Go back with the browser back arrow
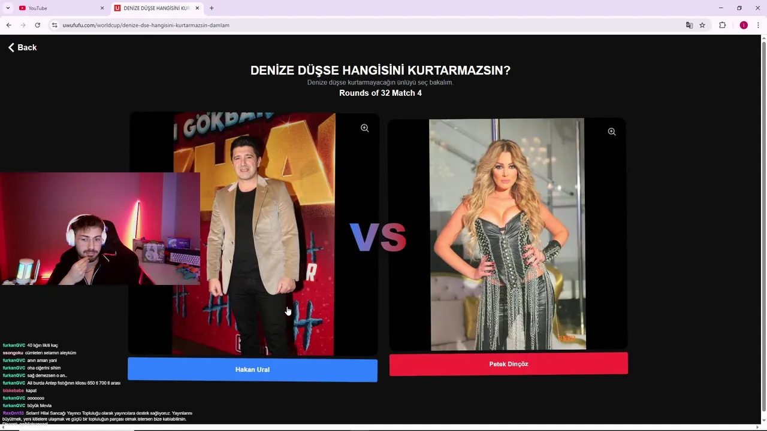Image resolution: width=767 pixels, height=431 pixels. (8, 25)
